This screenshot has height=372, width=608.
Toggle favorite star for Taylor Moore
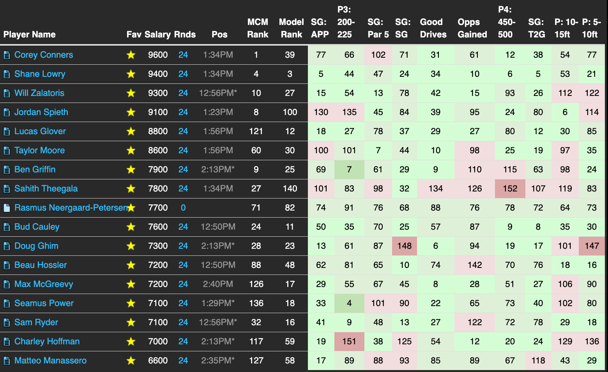click(131, 151)
